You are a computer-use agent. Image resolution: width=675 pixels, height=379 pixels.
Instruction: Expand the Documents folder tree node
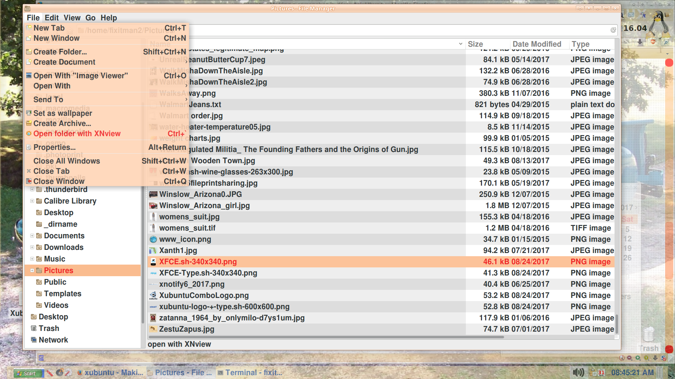[32, 236]
